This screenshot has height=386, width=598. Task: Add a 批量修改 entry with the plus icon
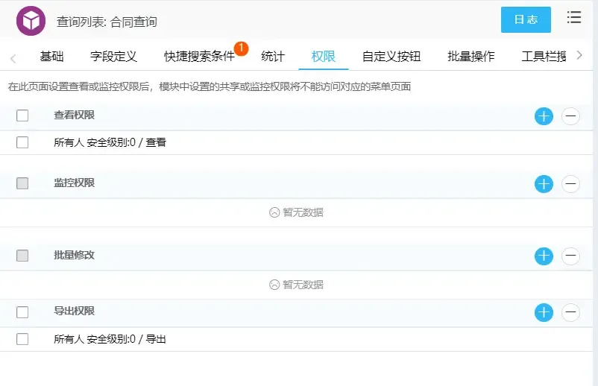click(544, 256)
